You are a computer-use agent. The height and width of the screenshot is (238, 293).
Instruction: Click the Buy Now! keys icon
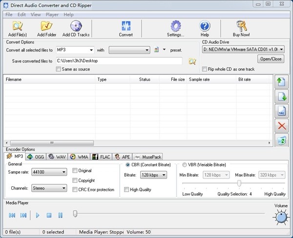pos(242,27)
